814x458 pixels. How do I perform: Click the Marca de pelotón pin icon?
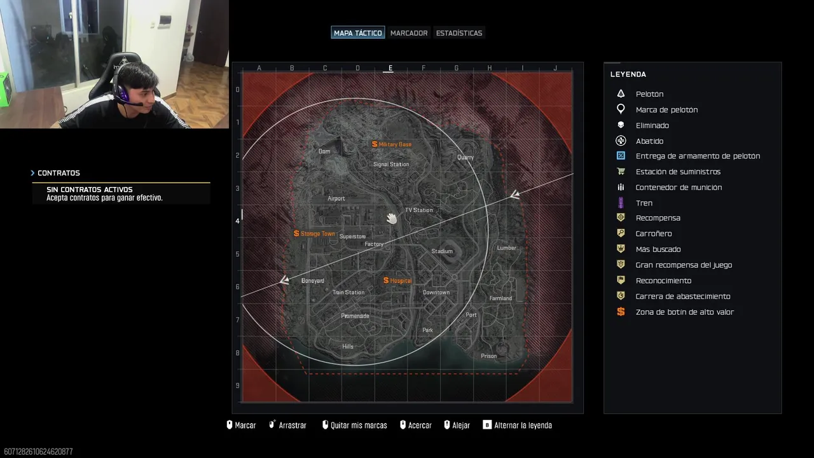pos(621,109)
